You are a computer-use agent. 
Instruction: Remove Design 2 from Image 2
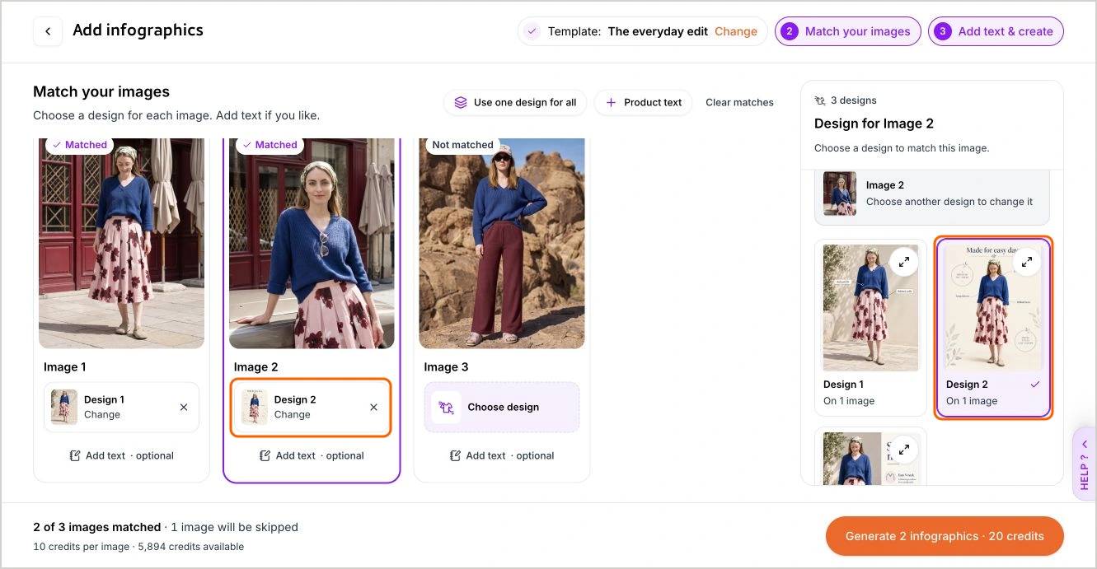tap(374, 407)
